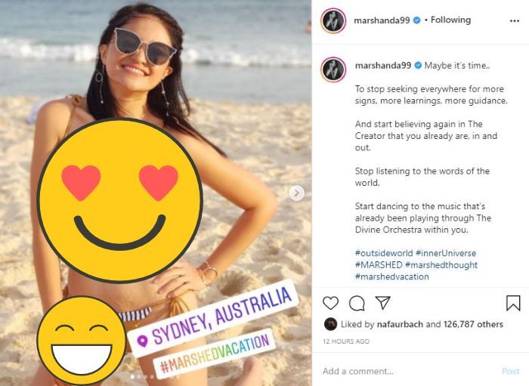The image size is (529, 386).
Task: Open #marshedvacation hashtag in caption
Action: pos(391,276)
